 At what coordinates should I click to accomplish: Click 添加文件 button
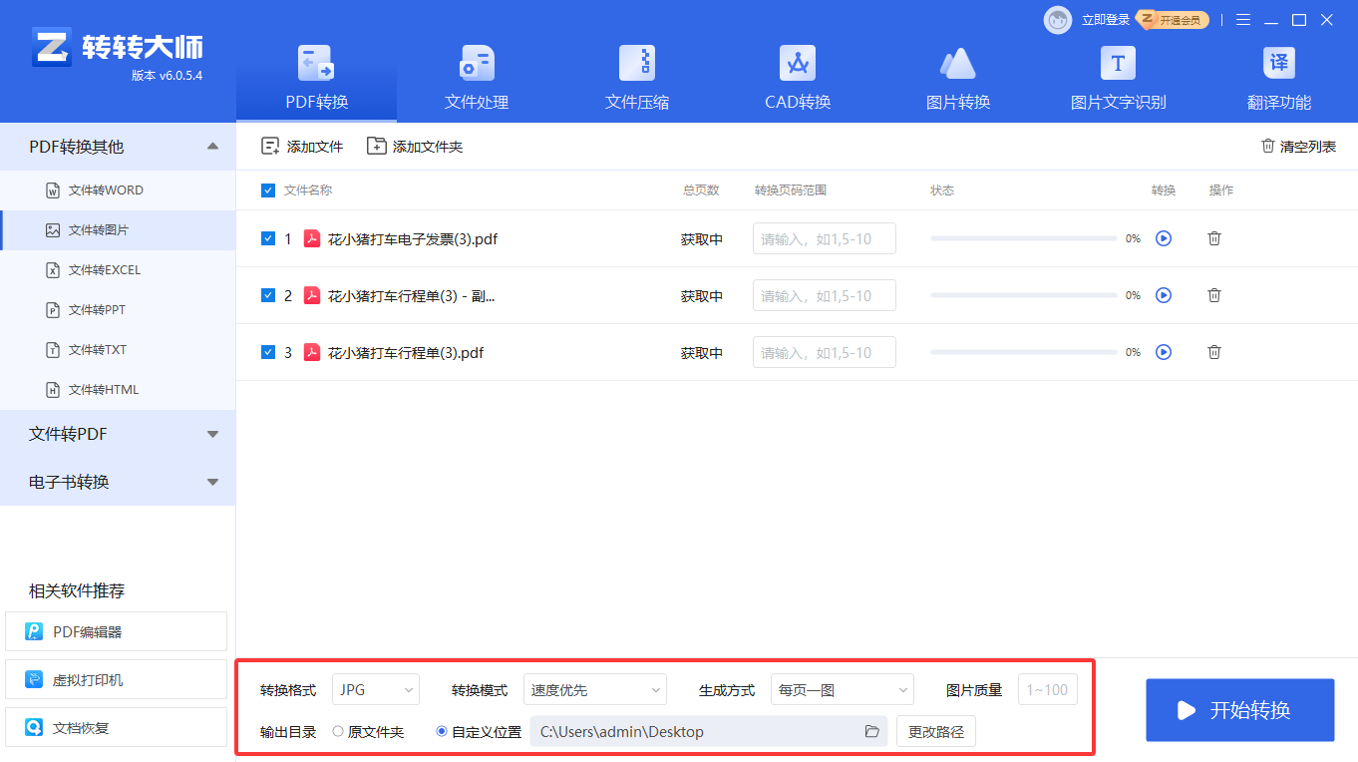(x=302, y=147)
